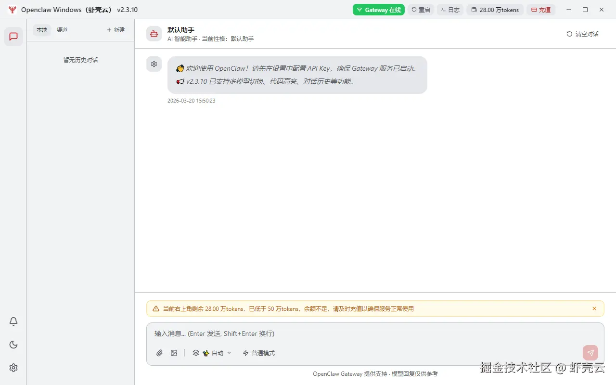Open the 自动 model selector dropdown

coord(212,353)
